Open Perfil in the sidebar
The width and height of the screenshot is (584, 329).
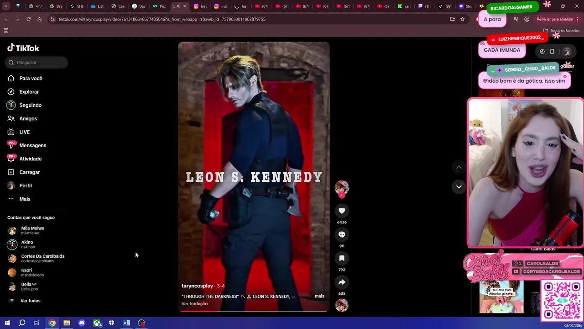pos(20,186)
